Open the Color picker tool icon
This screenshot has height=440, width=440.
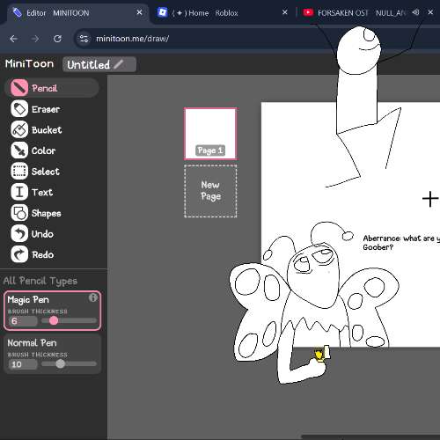(19, 150)
